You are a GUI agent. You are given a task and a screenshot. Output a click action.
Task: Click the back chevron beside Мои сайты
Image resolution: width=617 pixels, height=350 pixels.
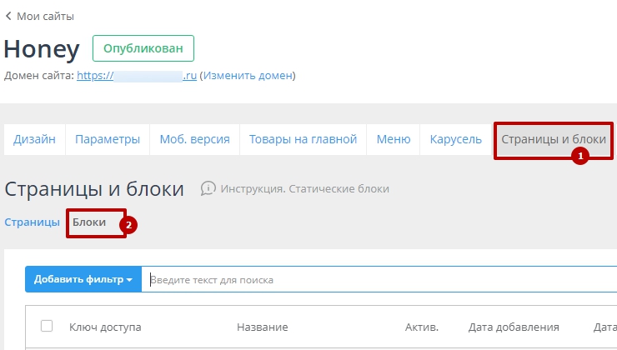pos(8,16)
